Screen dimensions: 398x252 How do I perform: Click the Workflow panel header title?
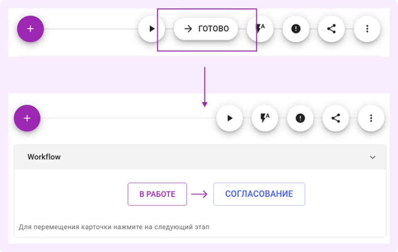pos(44,157)
